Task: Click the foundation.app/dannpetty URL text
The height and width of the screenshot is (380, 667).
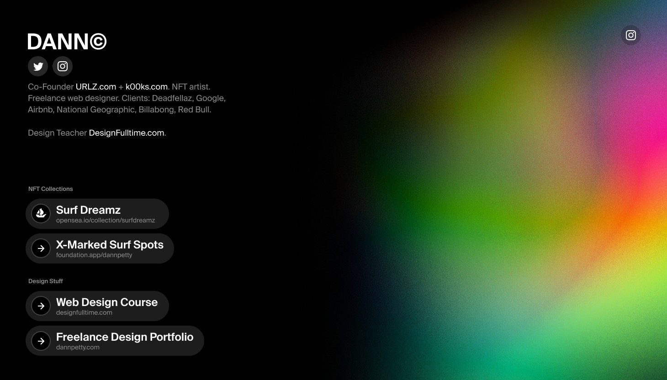Action: [x=94, y=255]
